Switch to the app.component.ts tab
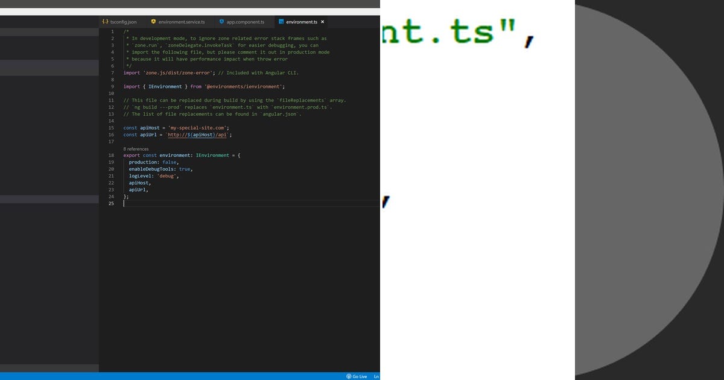 pos(245,22)
